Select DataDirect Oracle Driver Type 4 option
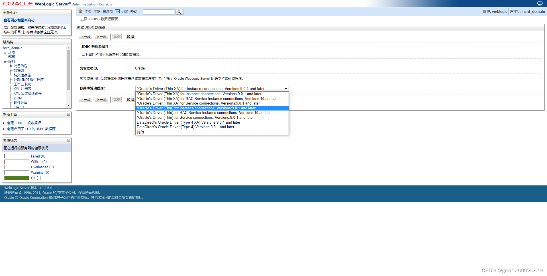 pyautogui.click(x=212, y=127)
